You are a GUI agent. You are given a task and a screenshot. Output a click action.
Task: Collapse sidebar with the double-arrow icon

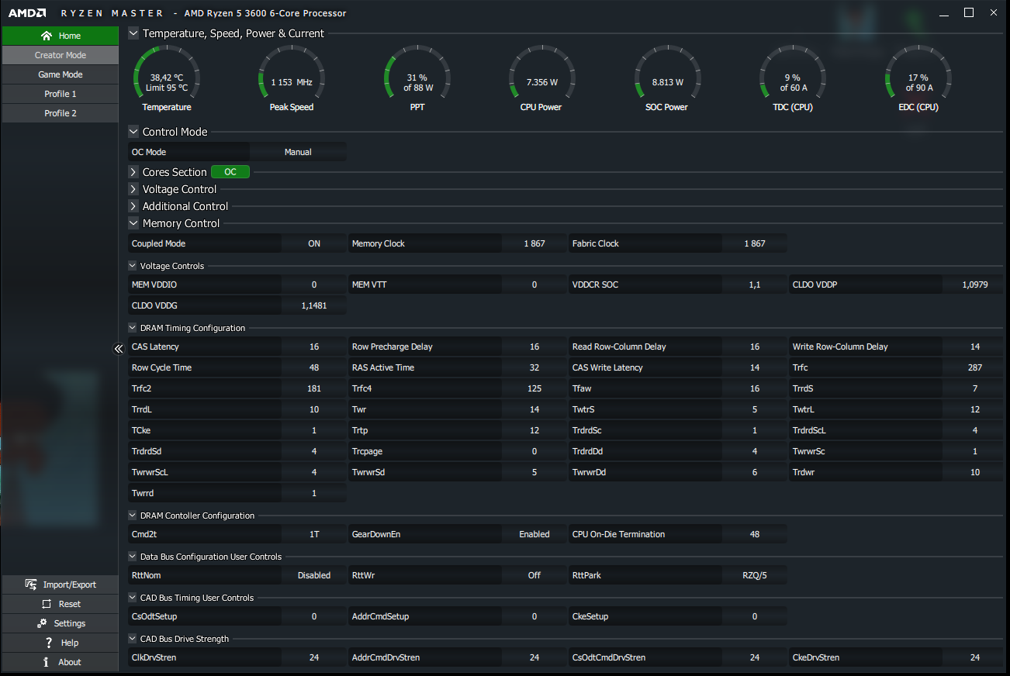(x=119, y=349)
